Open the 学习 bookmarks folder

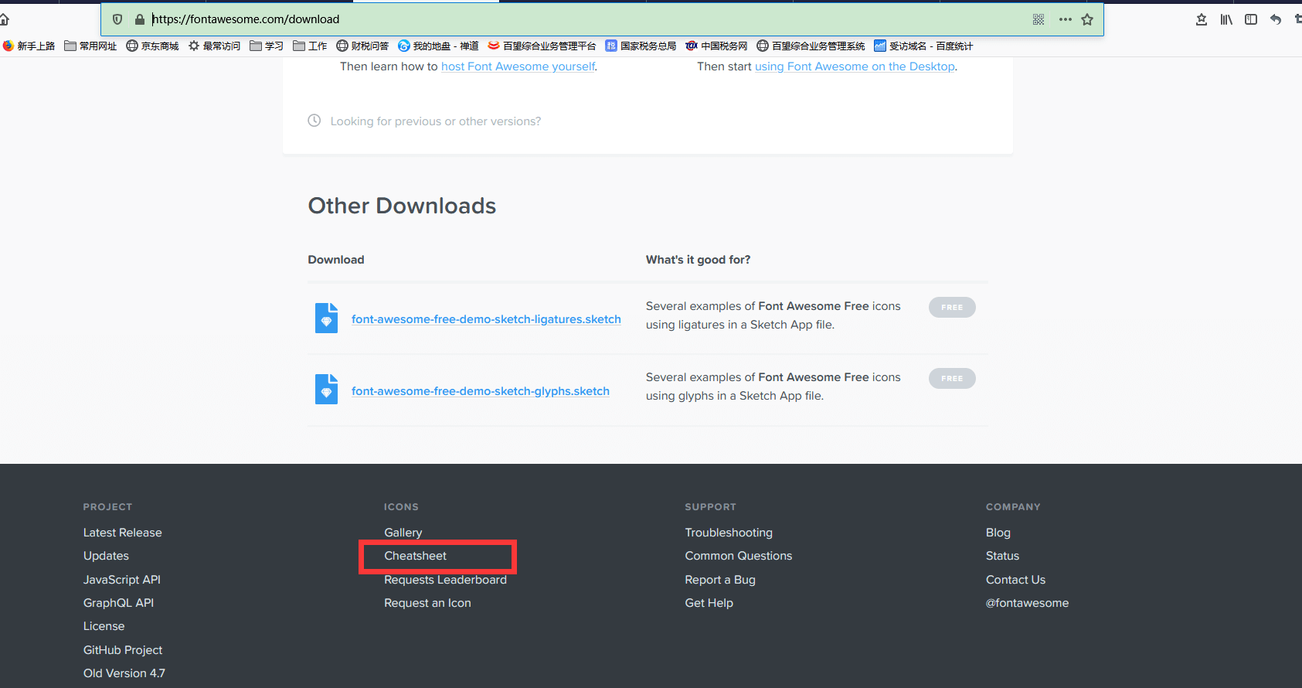point(267,46)
